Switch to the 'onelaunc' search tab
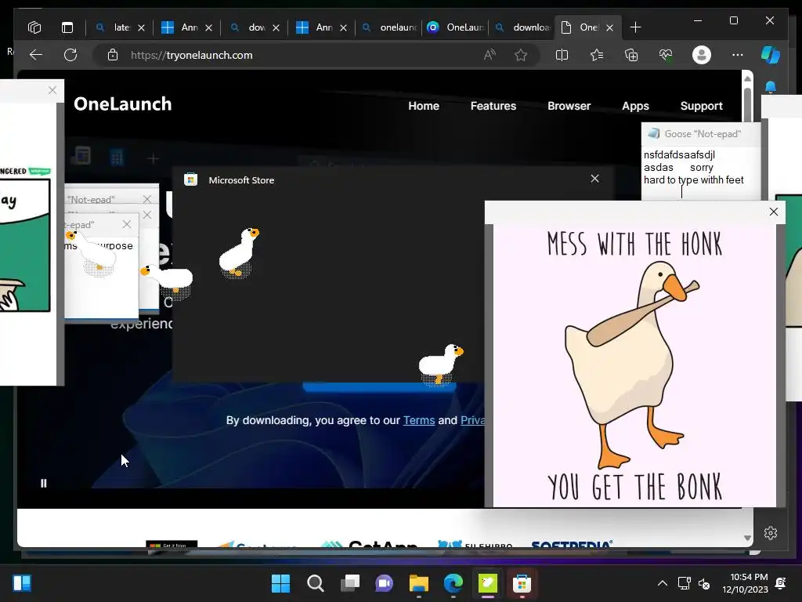The width and height of the screenshot is (802, 602). [390, 27]
